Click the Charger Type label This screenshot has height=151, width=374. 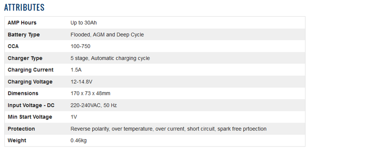pos(25,58)
